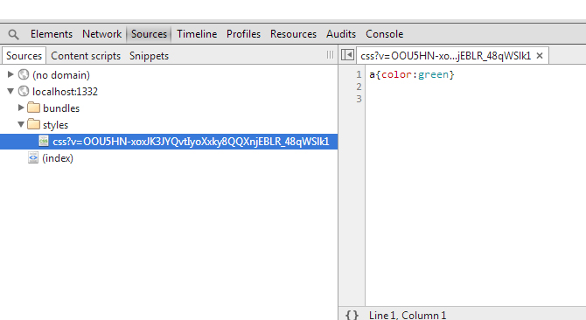586x320 pixels.
Task: Select the (no domain) label
Action: click(x=61, y=75)
